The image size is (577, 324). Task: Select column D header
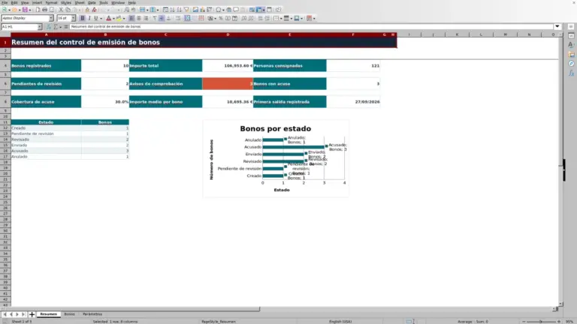tap(228, 34)
